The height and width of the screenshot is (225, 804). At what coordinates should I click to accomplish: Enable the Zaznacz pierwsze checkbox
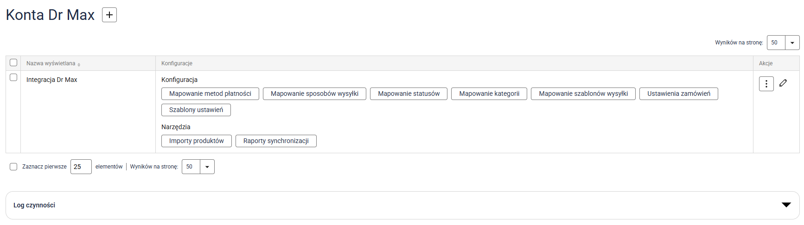coord(13,167)
